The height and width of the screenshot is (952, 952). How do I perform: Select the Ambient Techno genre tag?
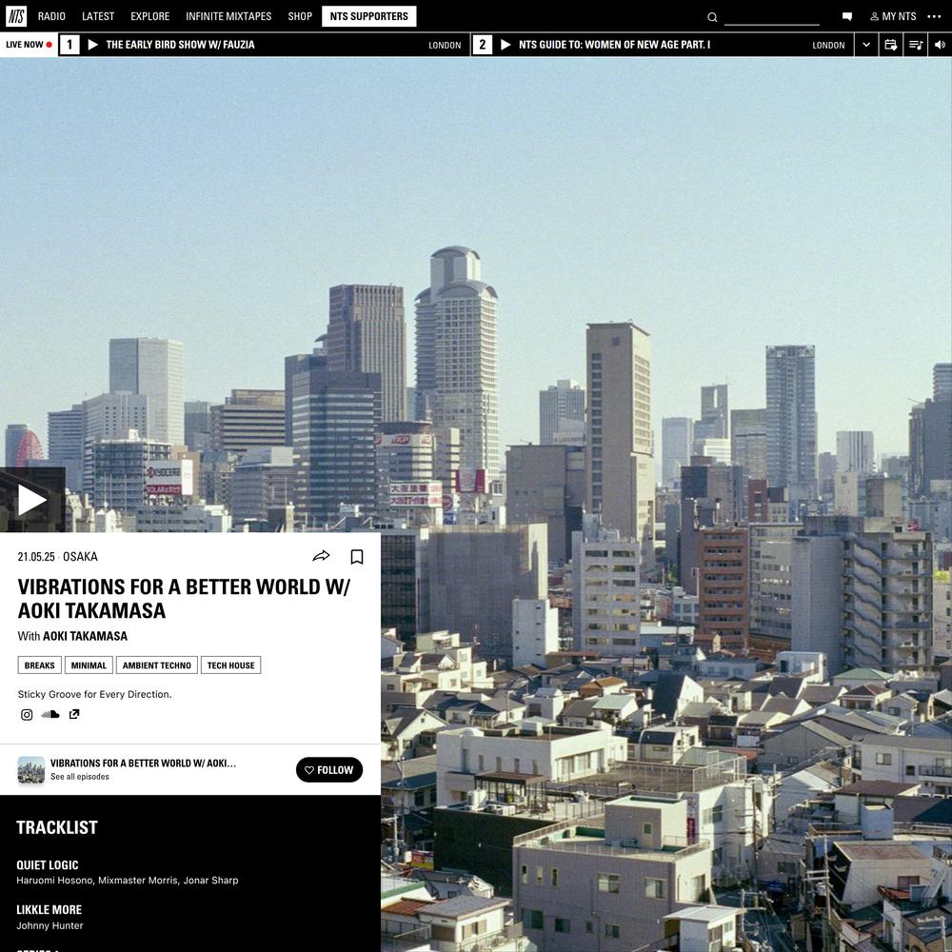(x=157, y=664)
